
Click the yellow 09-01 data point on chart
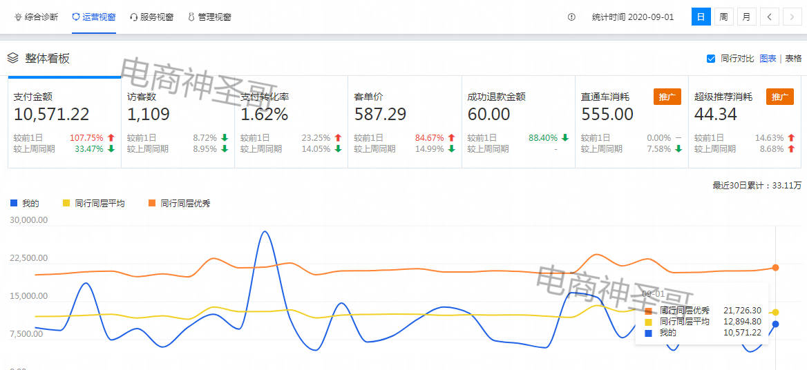tap(776, 312)
